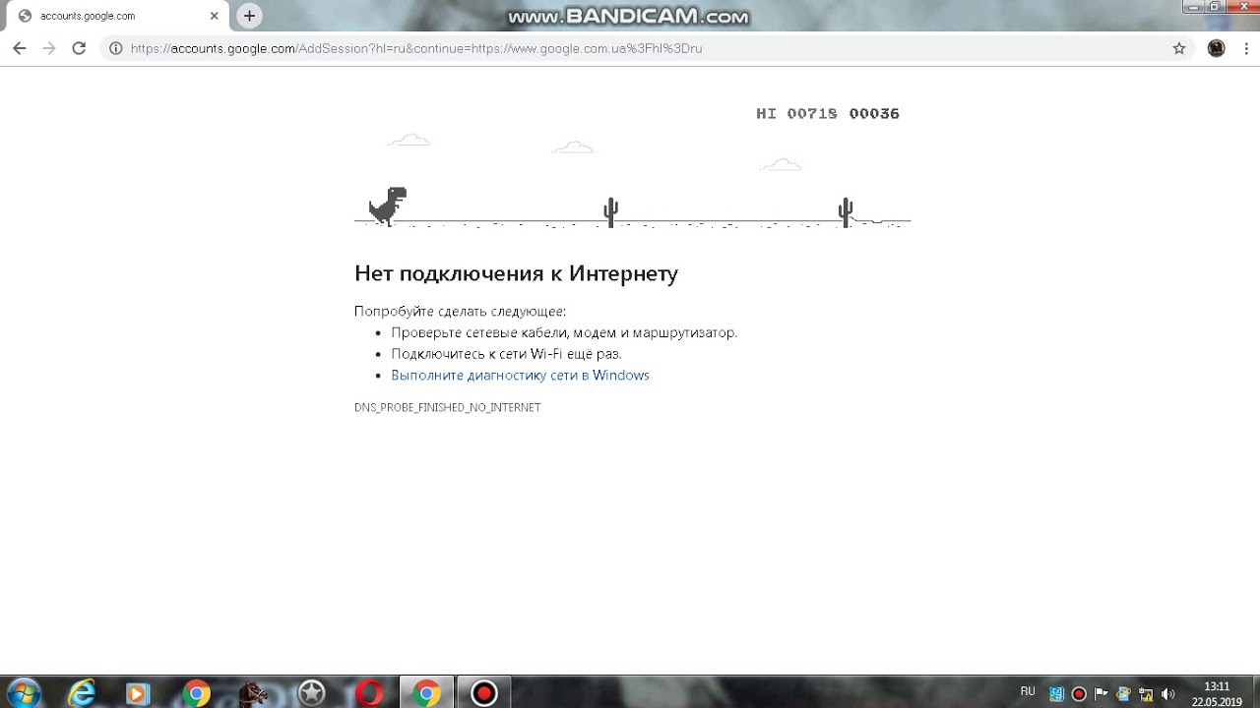Click inside the address bar
This screenshot has width=1260, height=708.
(x=492, y=47)
